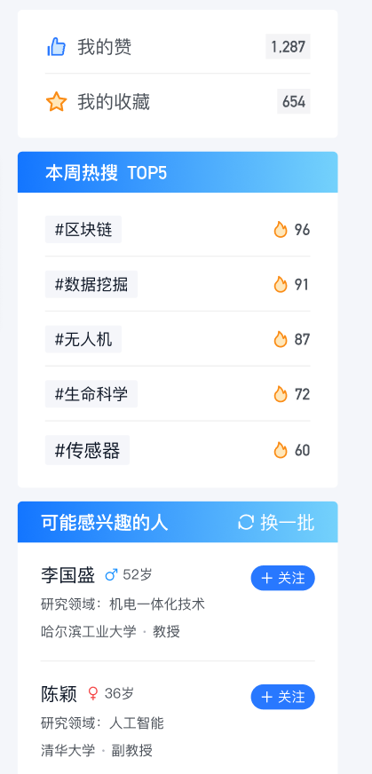Screen dimensions: 372x774
Task: Click the male gender icon by 李国盛
Action: (112, 575)
